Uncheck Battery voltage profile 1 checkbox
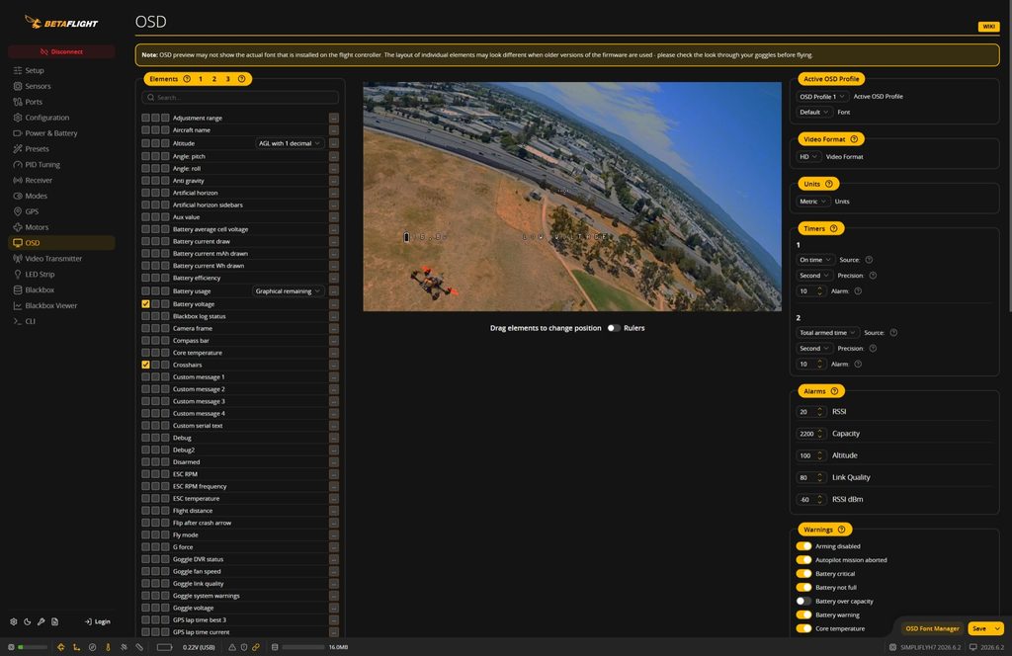 (146, 304)
